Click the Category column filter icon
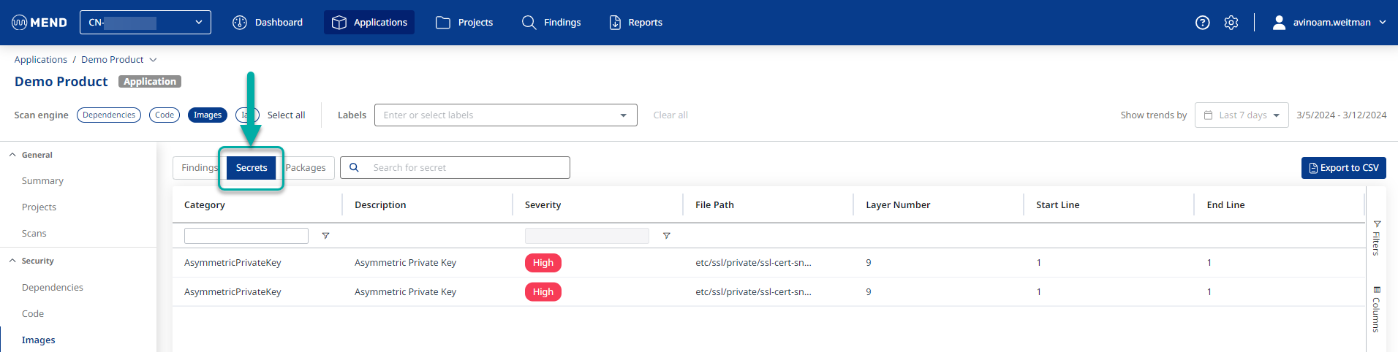The image size is (1398, 352). [325, 236]
